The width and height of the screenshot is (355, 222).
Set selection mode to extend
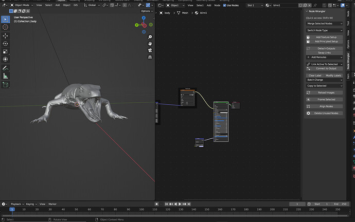tap(15, 11)
